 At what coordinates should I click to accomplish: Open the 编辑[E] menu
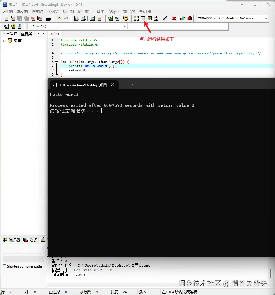pyautogui.click(x=22, y=12)
